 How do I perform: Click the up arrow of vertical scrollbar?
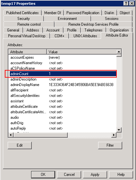[119, 52]
